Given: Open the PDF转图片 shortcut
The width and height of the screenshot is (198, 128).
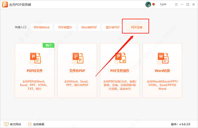Looking at the screenshot, I should click(x=65, y=27).
